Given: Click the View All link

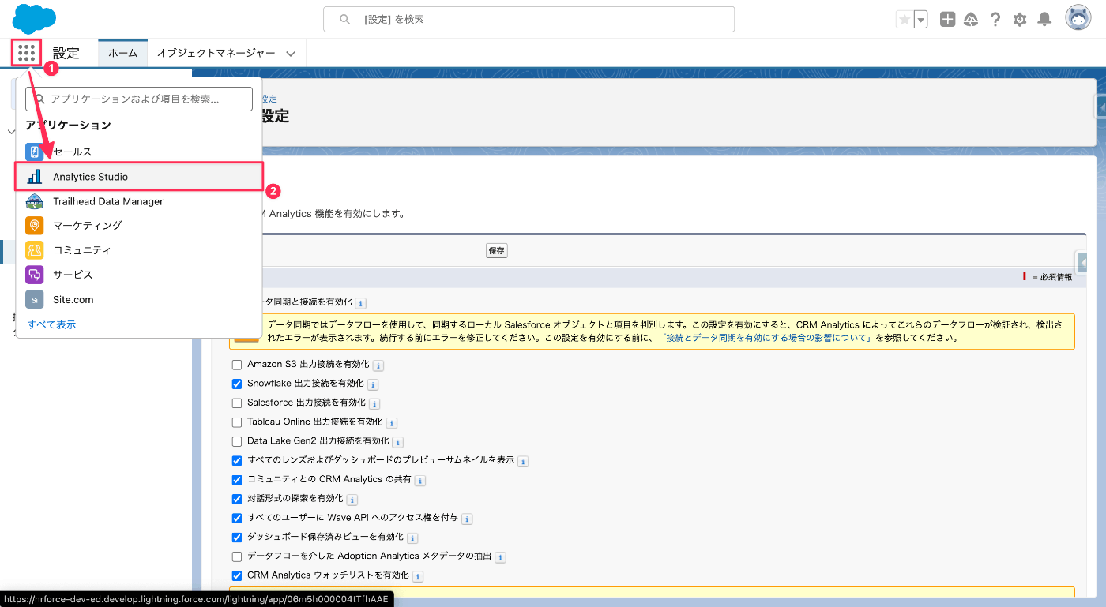Looking at the screenshot, I should [51, 324].
